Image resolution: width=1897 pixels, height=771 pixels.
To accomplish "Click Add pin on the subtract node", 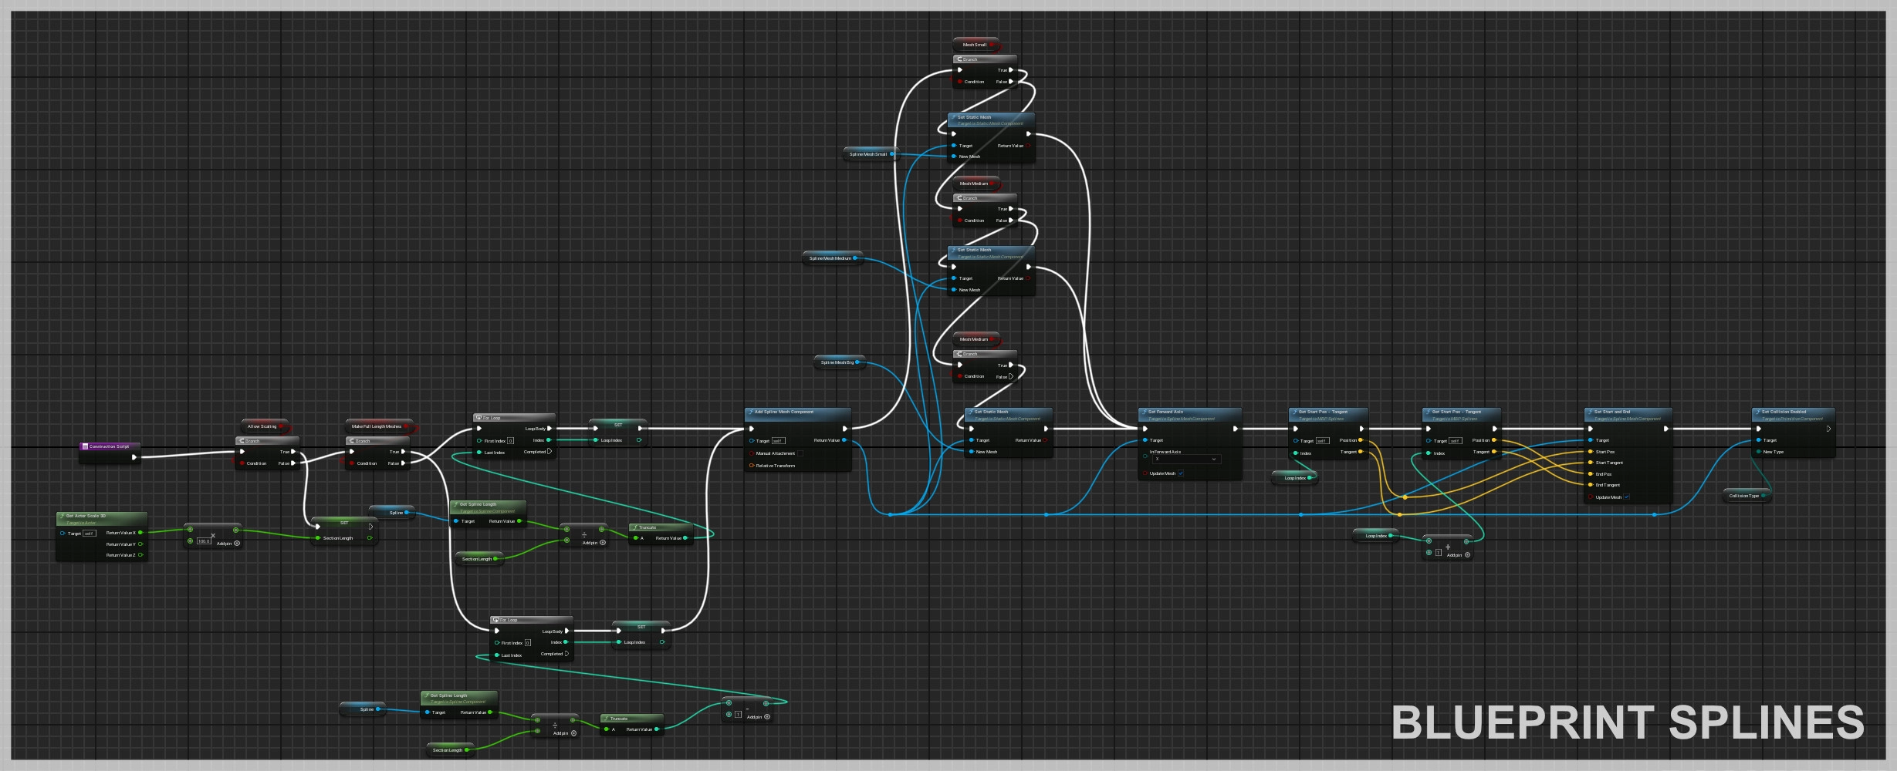I will 766,717.
